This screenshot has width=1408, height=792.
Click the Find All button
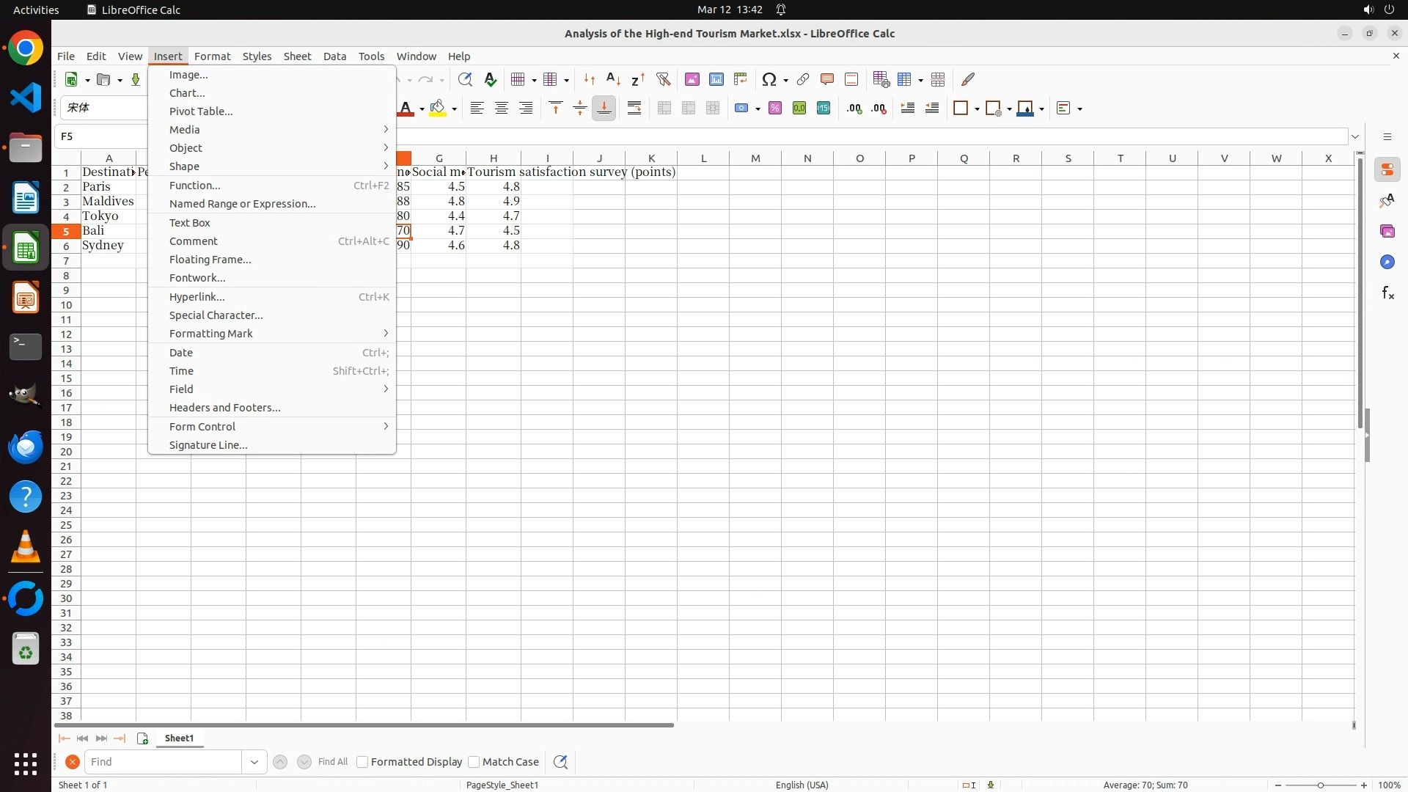332,762
